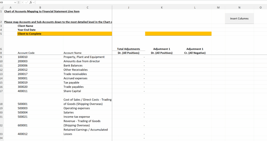Expand the formula bar function dropdown chevron
Image resolution: width=267 pixels, height=141 pixels.
tap(34, 2)
